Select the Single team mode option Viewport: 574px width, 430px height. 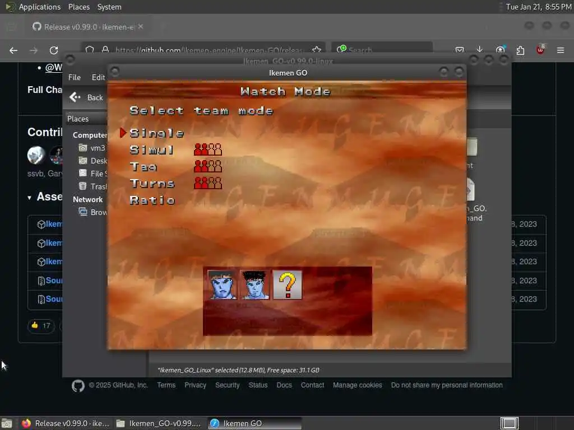click(157, 133)
